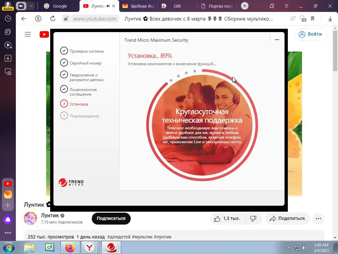
Task: Open the browser hamburger menu at top
Action: click(287, 6)
